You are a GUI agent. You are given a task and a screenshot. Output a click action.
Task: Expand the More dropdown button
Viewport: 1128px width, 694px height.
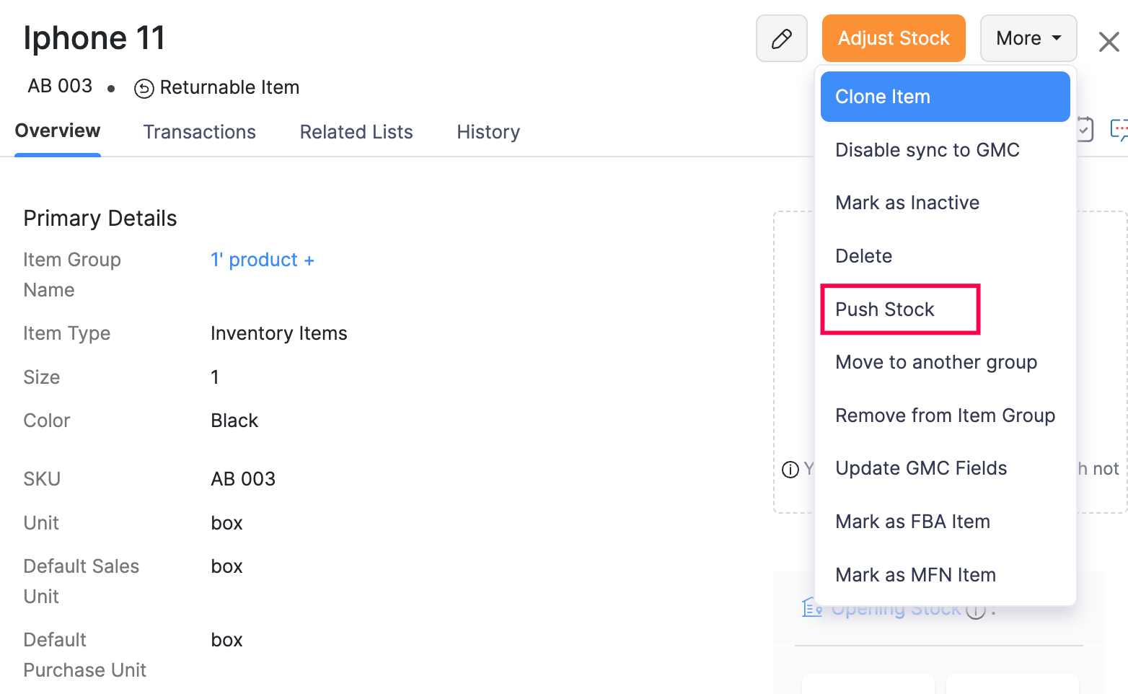click(x=1028, y=39)
